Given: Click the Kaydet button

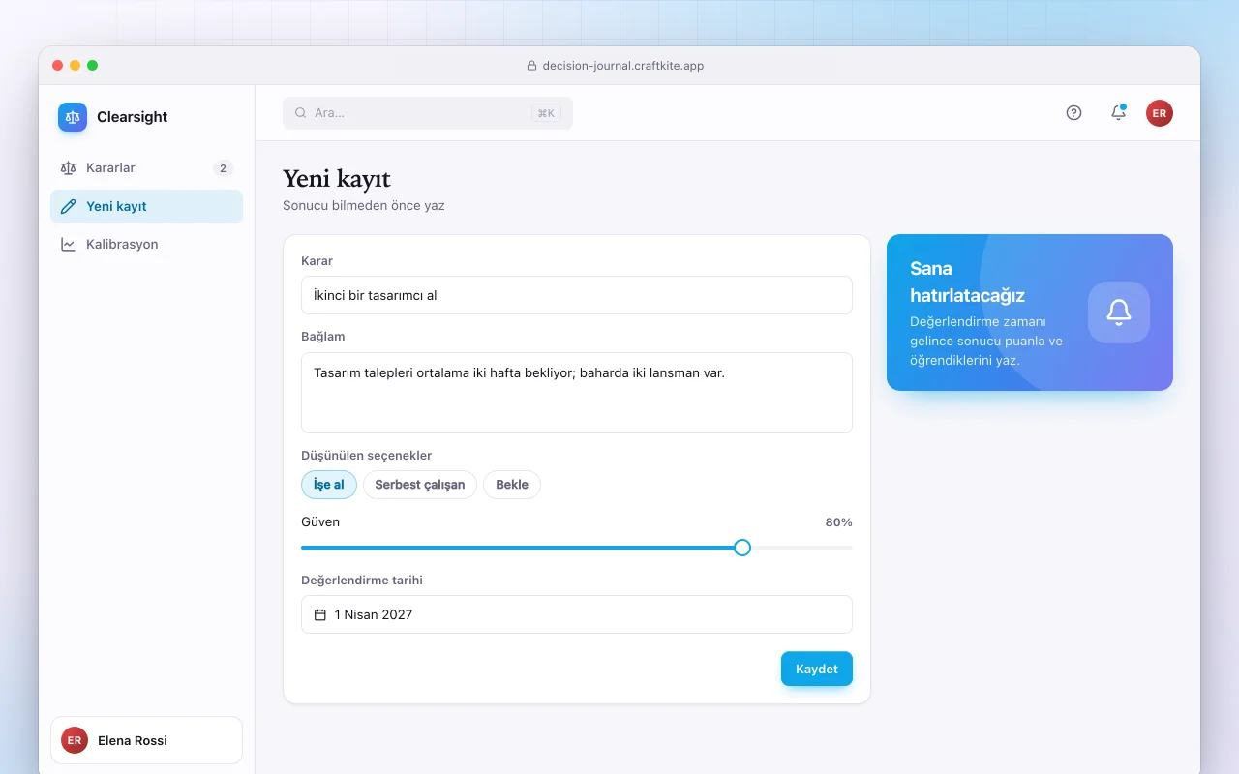Looking at the screenshot, I should 817,670.
